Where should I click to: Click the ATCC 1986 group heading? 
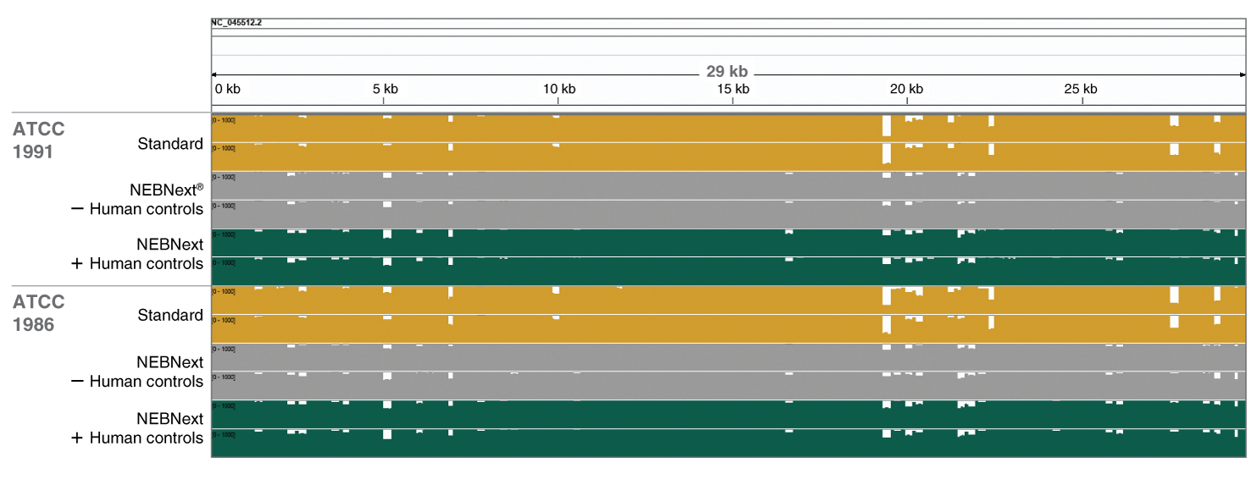point(39,312)
